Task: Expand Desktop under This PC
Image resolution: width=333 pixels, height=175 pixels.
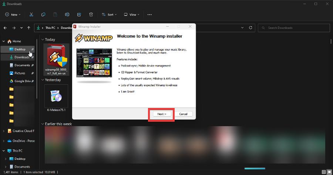Action: 6,159
